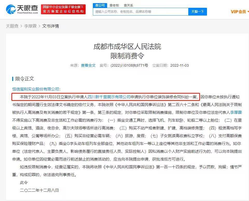Open the 李厚霖 breadcrumb link
This screenshot has height=201, width=249.
coord(30,26)
